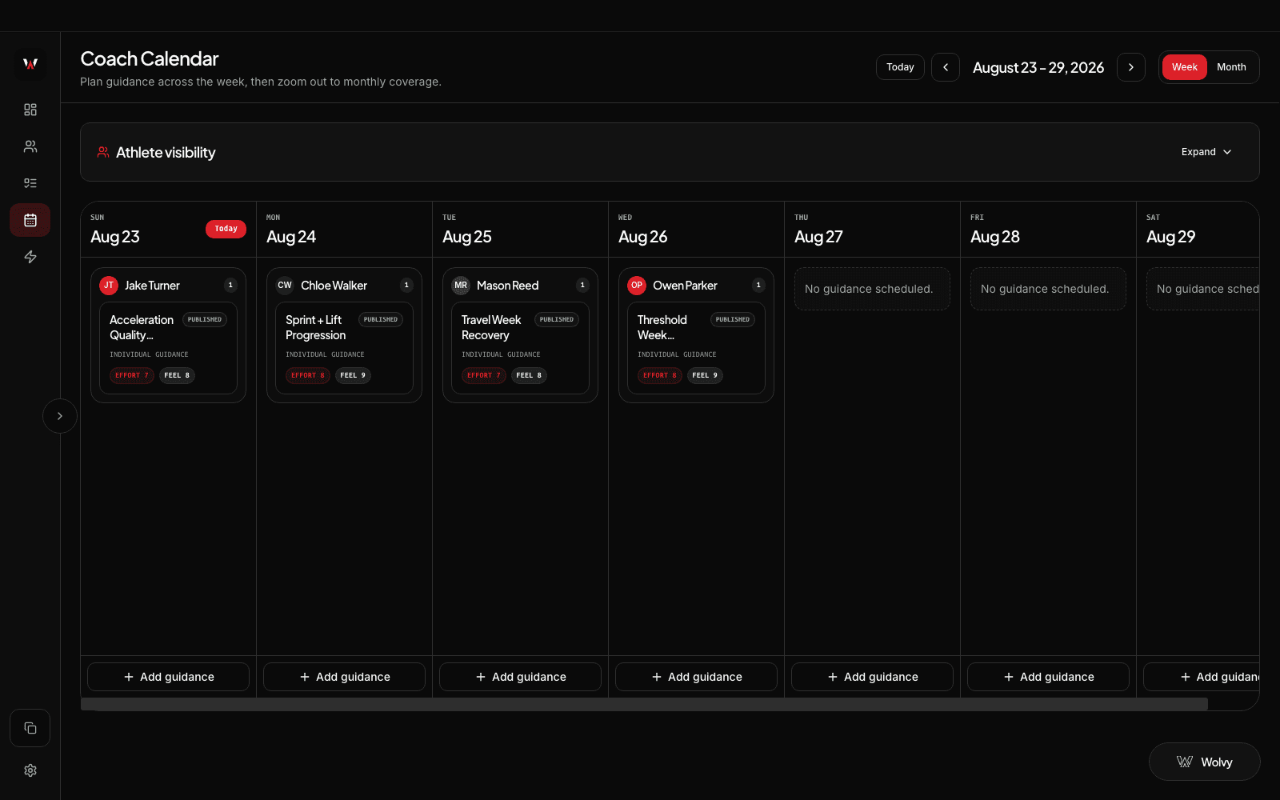Viewport: 1280px width, 800px height.
Task: Click the Mason Reed athlete name
Action: [507, 286]
